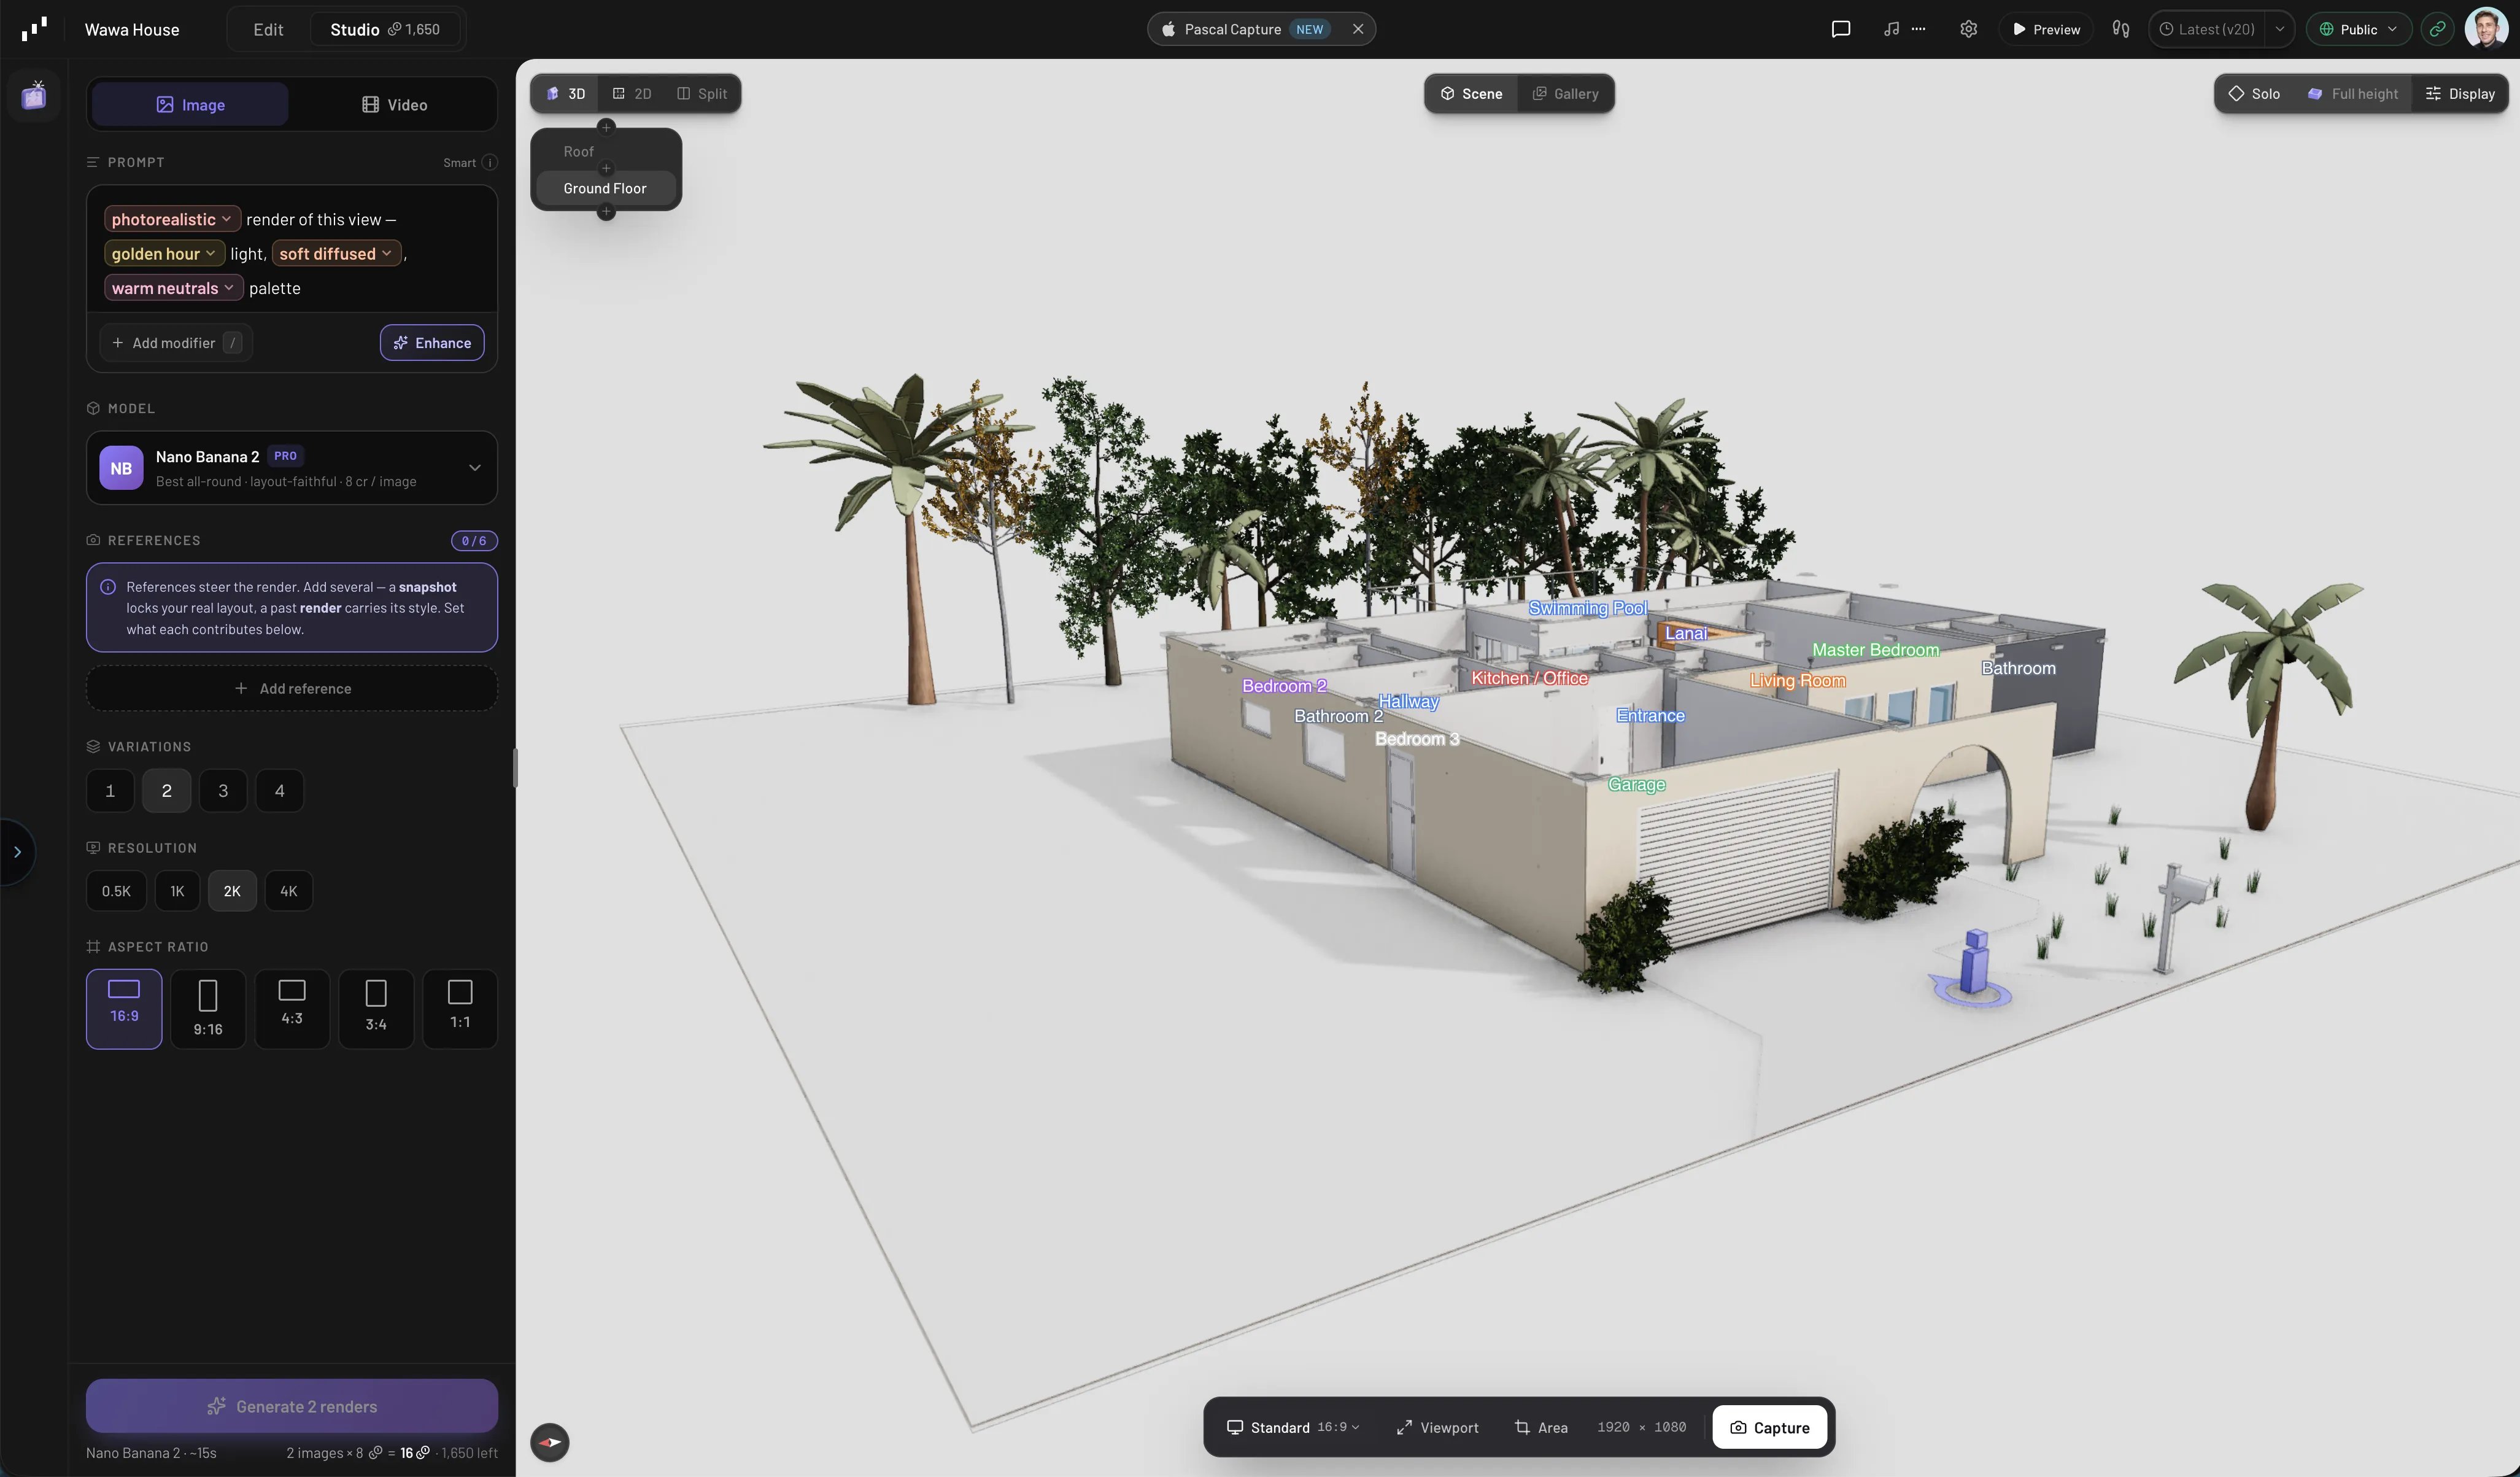
Task: Click the Garage room label
Action: coord(1636,785)
